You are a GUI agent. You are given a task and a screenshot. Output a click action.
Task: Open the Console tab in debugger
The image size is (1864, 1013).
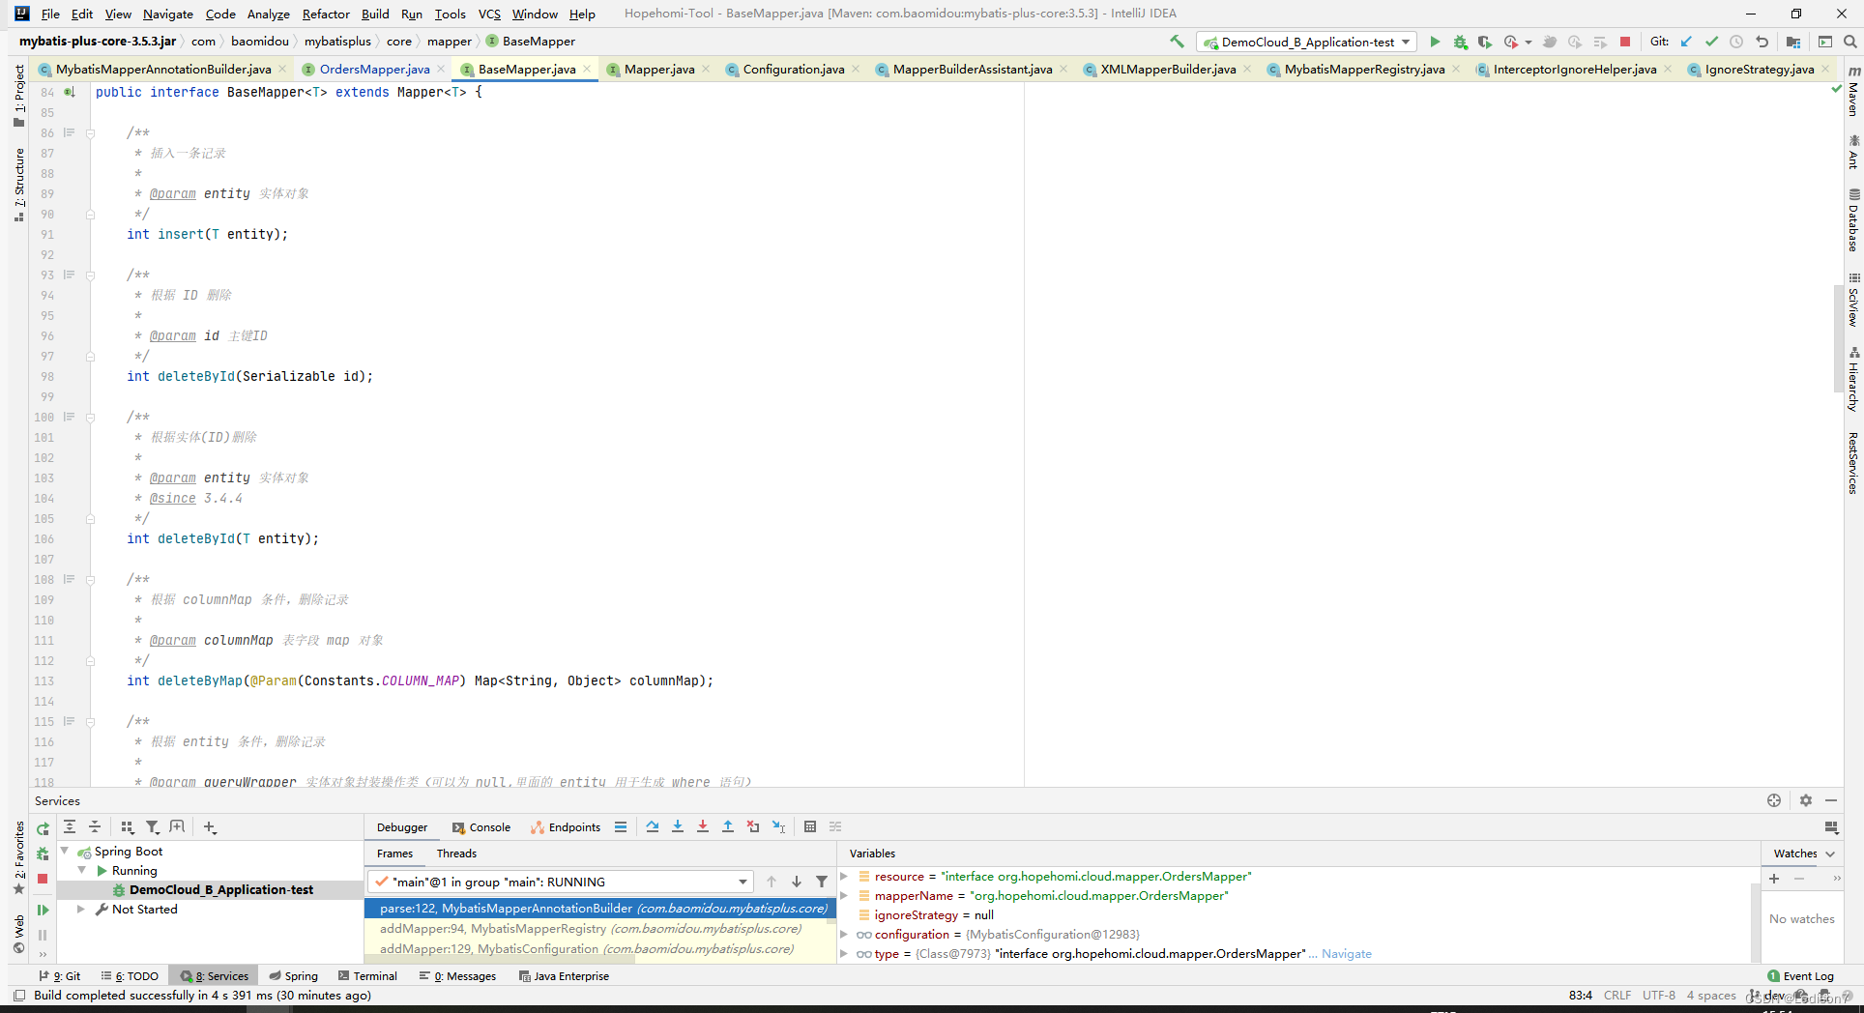click(x=481, y=827)
